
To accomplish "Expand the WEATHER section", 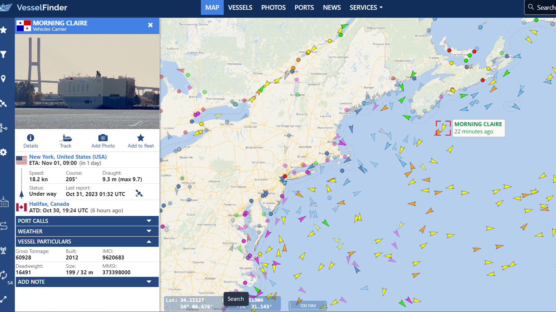I will point(87,232).
